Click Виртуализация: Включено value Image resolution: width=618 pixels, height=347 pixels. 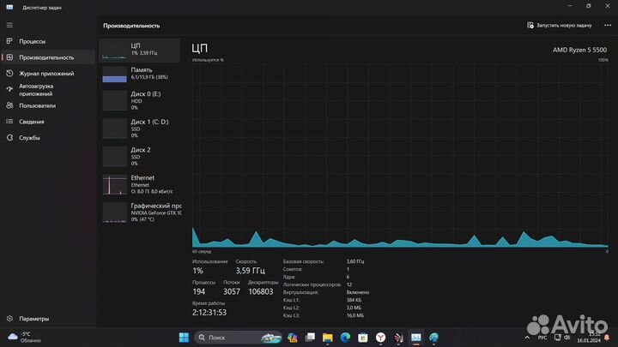[x=357, y=292]
